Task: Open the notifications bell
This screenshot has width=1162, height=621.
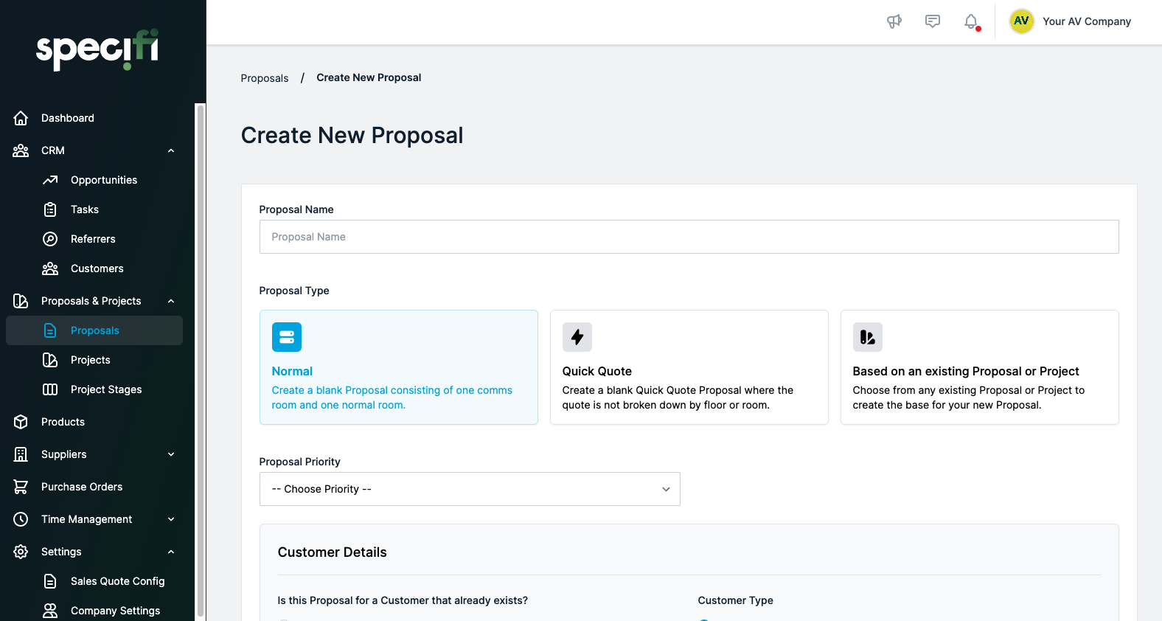Action: (971, 21)
